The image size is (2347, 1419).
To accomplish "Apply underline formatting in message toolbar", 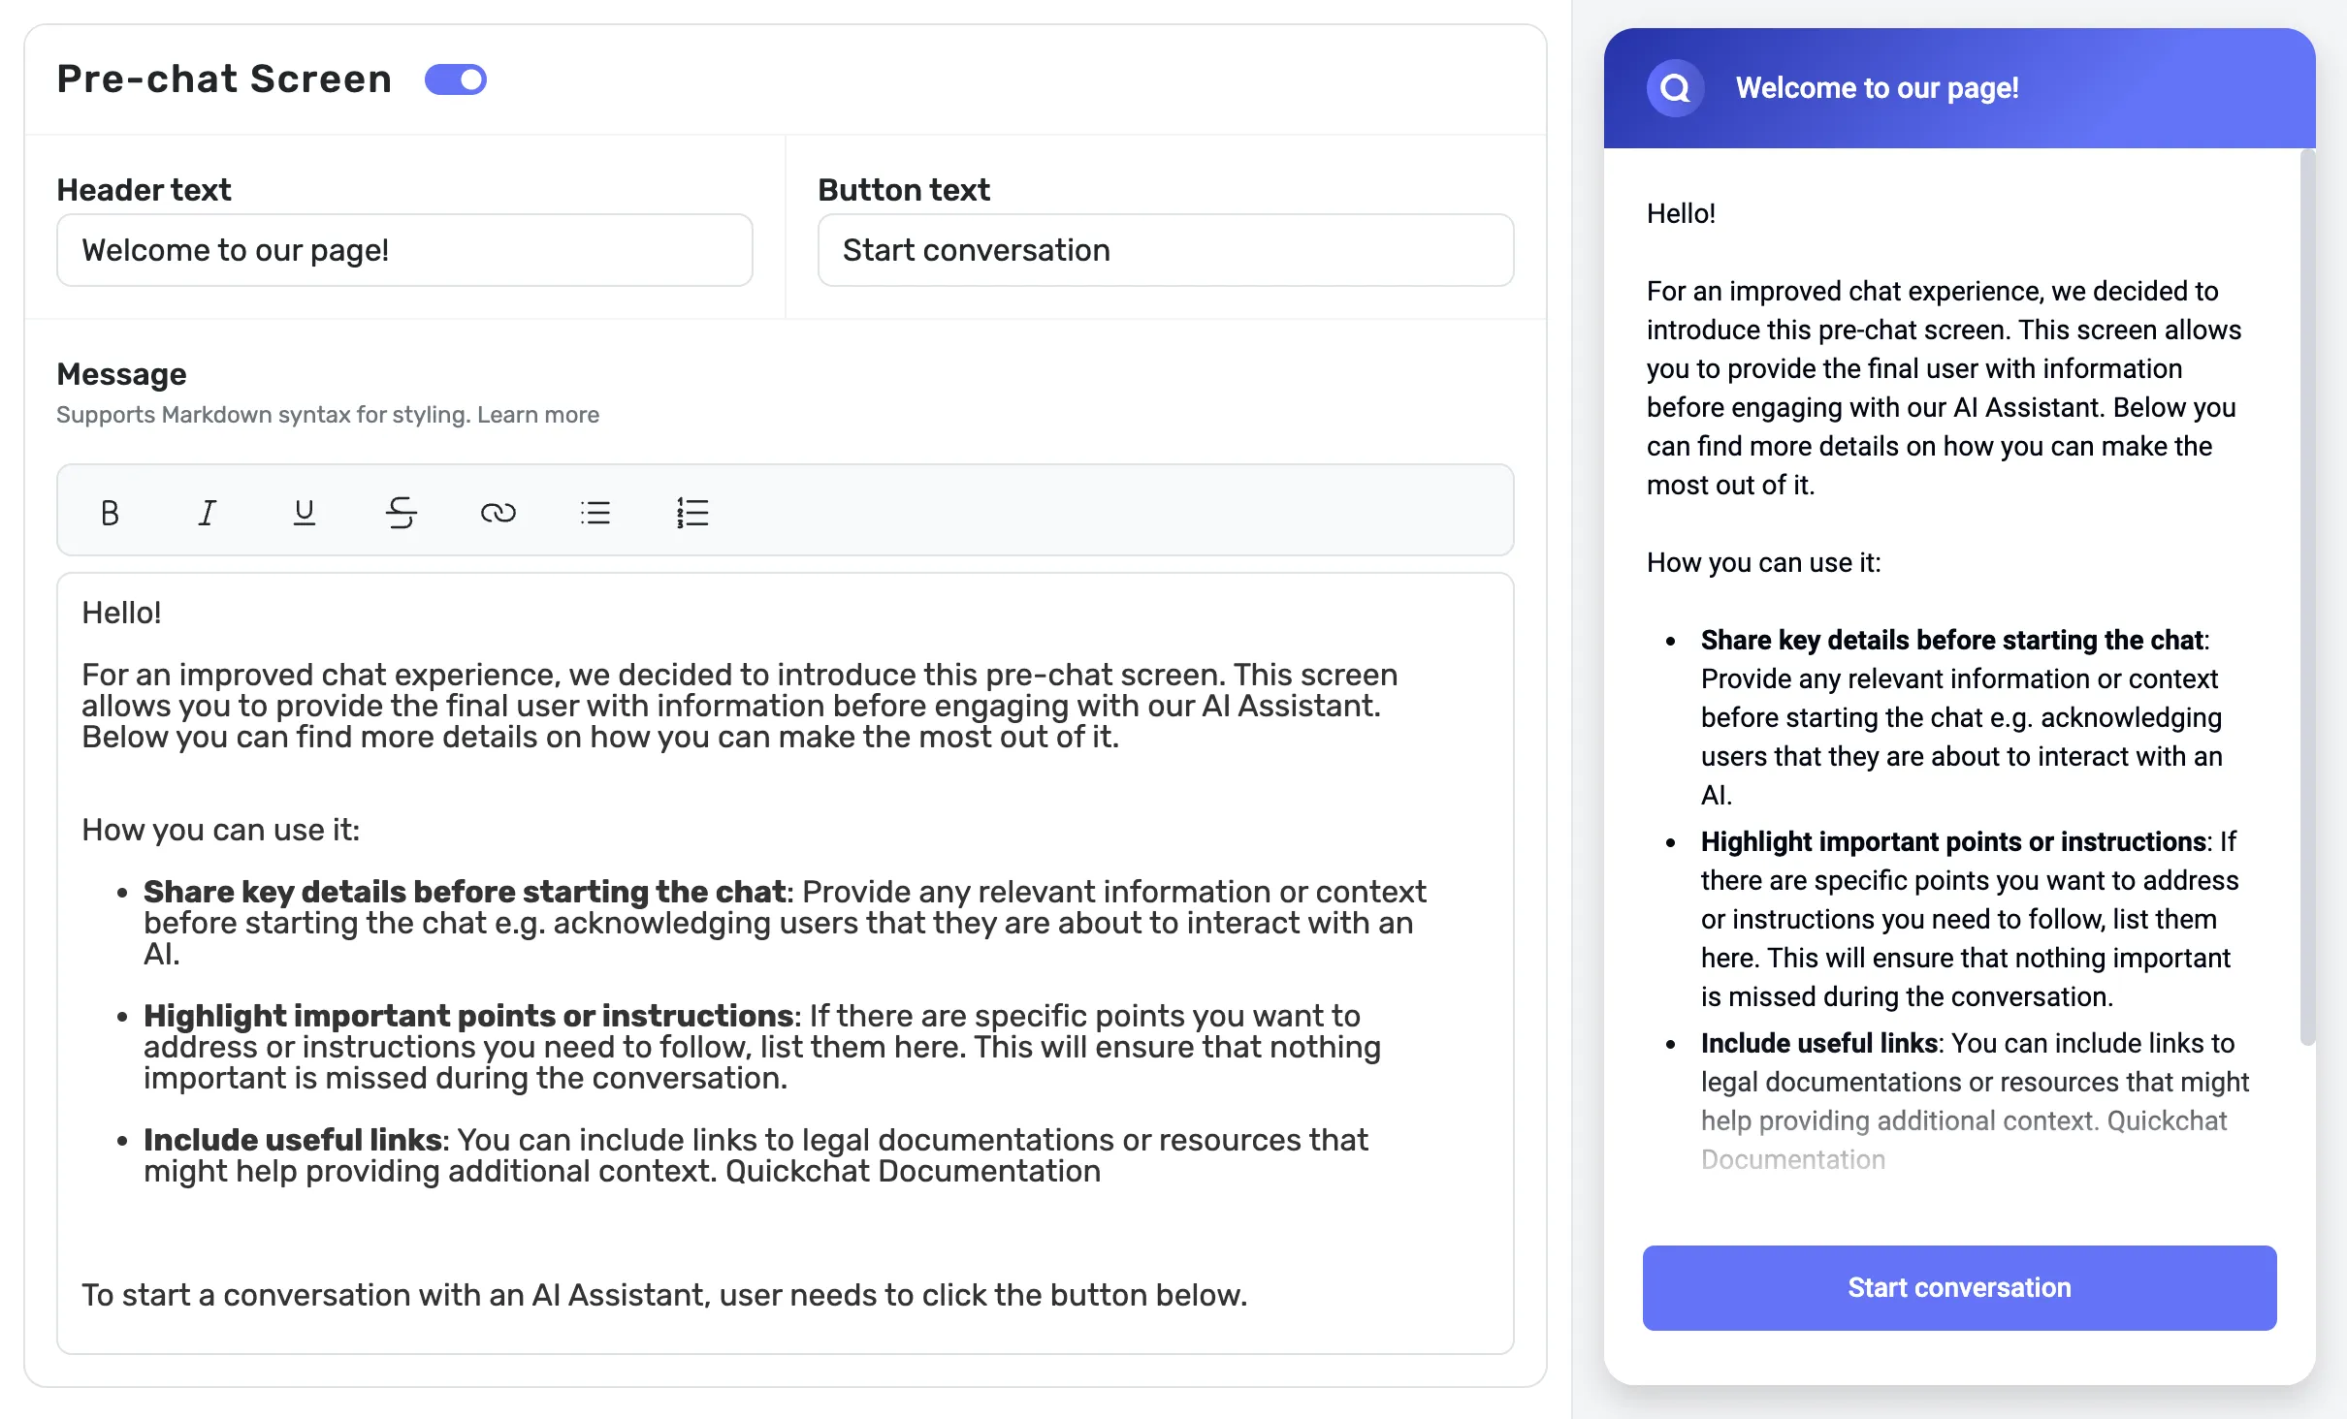I will point(304,512).
